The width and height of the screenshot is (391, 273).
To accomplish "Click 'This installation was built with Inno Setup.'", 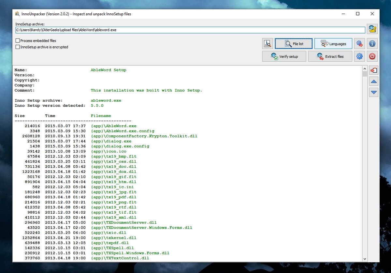I will coord(146,90).
